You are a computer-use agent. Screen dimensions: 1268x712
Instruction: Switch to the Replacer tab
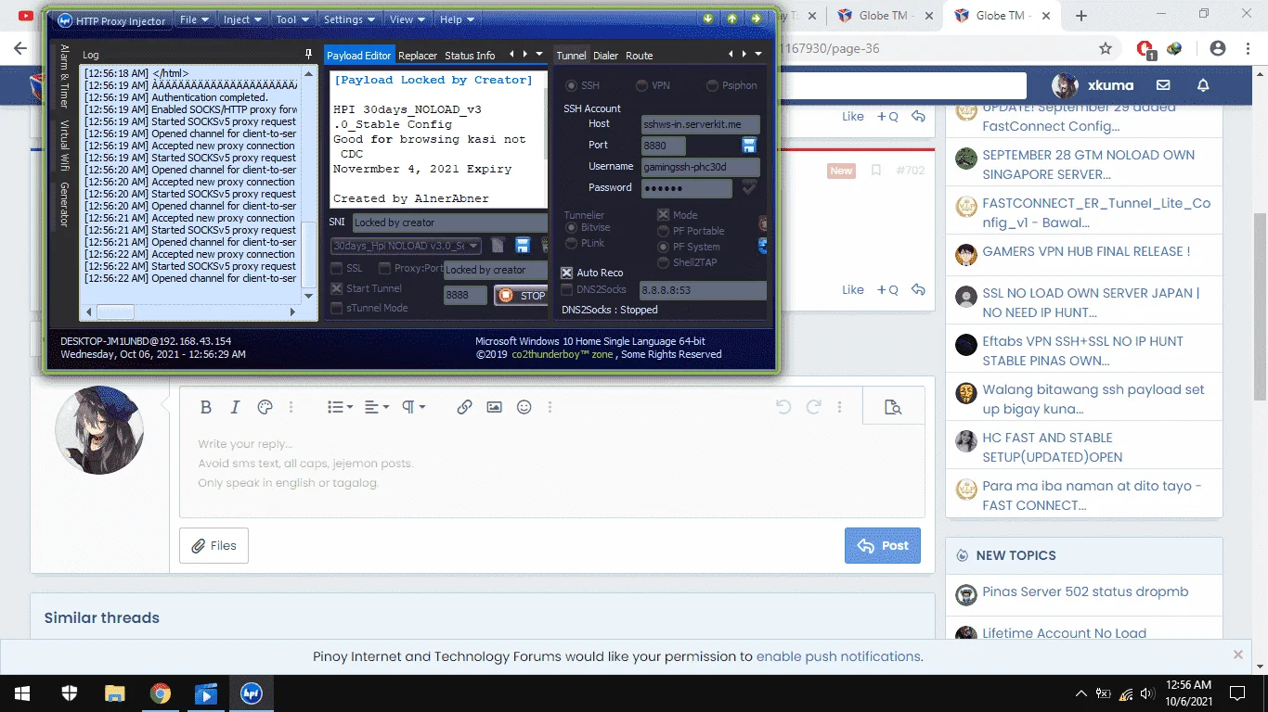click(x=418, y=56)
